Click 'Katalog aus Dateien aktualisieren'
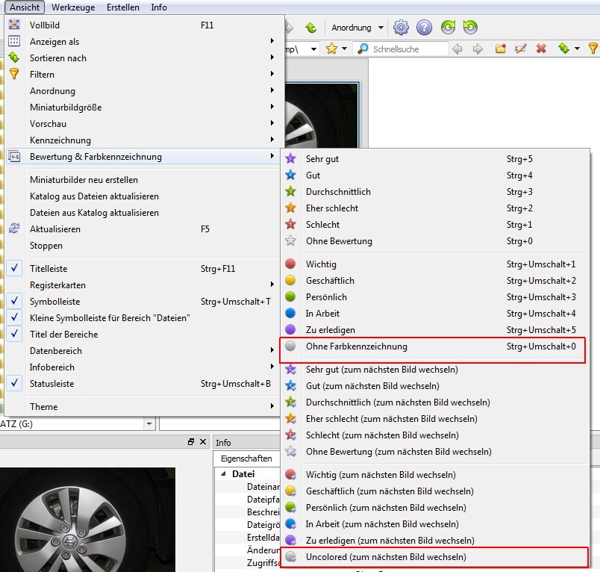 [x=94, y=196]
